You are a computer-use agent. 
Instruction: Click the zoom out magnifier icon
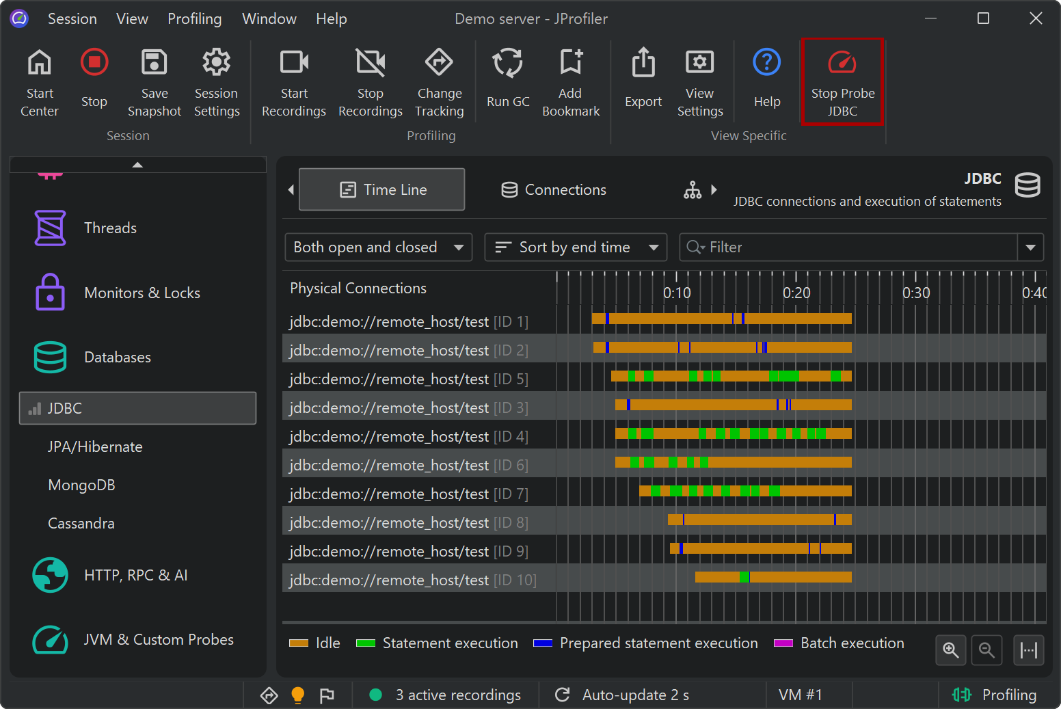[x=986, y=650]
